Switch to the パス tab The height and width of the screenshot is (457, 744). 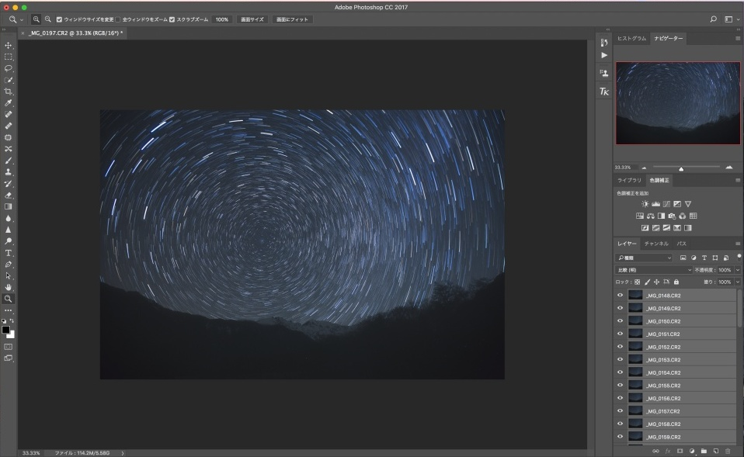tap(682, 244)
